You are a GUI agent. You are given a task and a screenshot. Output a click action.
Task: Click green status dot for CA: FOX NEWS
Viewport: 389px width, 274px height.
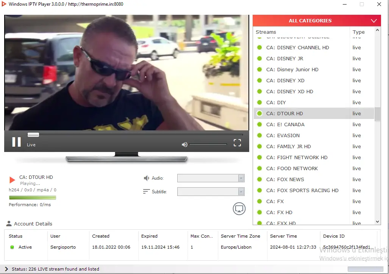tap(259, 179)
